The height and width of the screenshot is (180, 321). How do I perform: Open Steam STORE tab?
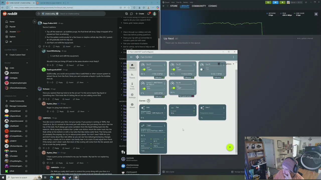point(174,6)
